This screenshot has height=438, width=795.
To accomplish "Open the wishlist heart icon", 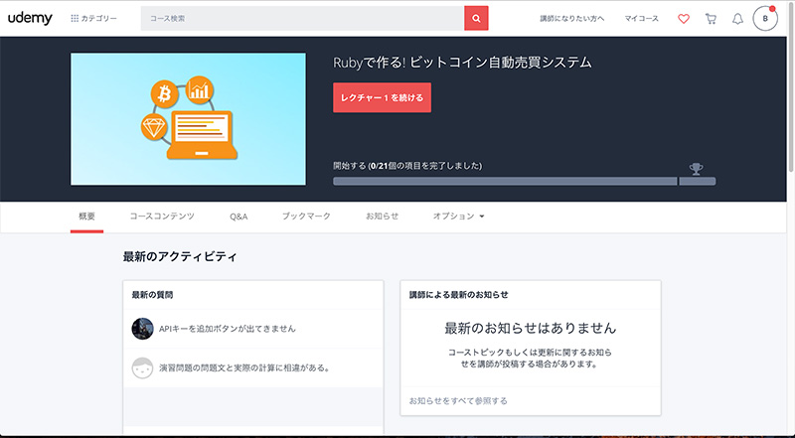I will [684, 19].
